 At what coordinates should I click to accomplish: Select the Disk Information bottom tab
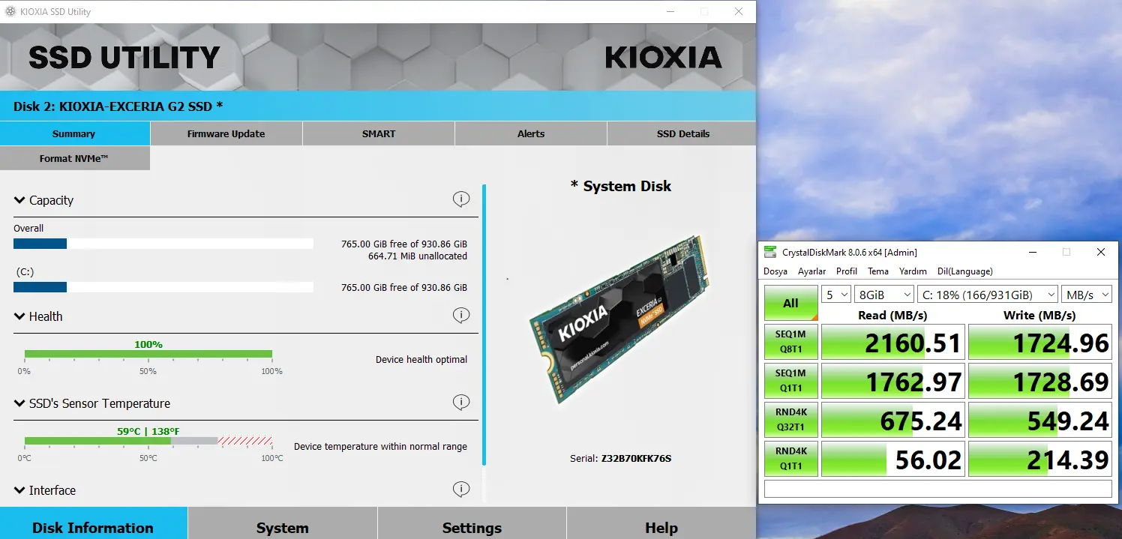tap(93, 524)
